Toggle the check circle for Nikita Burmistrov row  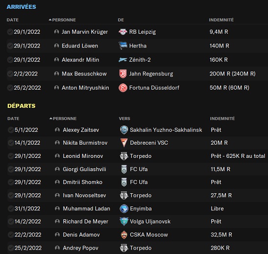pyautogui.click(x=11, y=143)
